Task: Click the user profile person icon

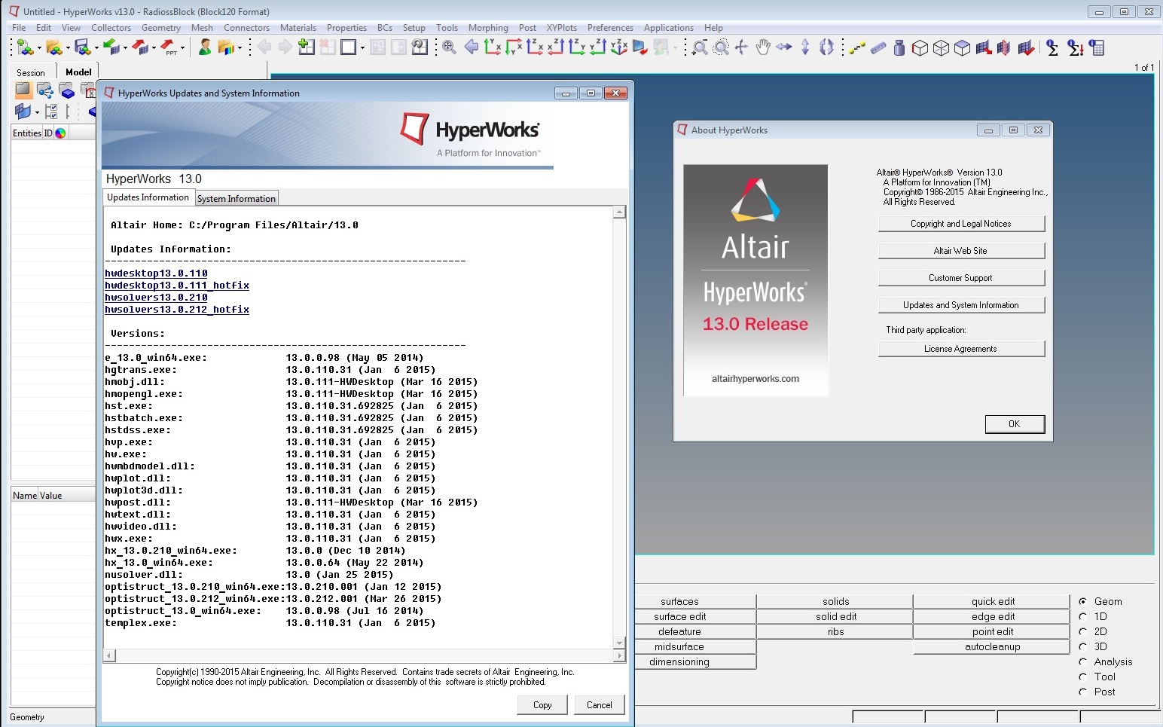Action: [205, 47]
